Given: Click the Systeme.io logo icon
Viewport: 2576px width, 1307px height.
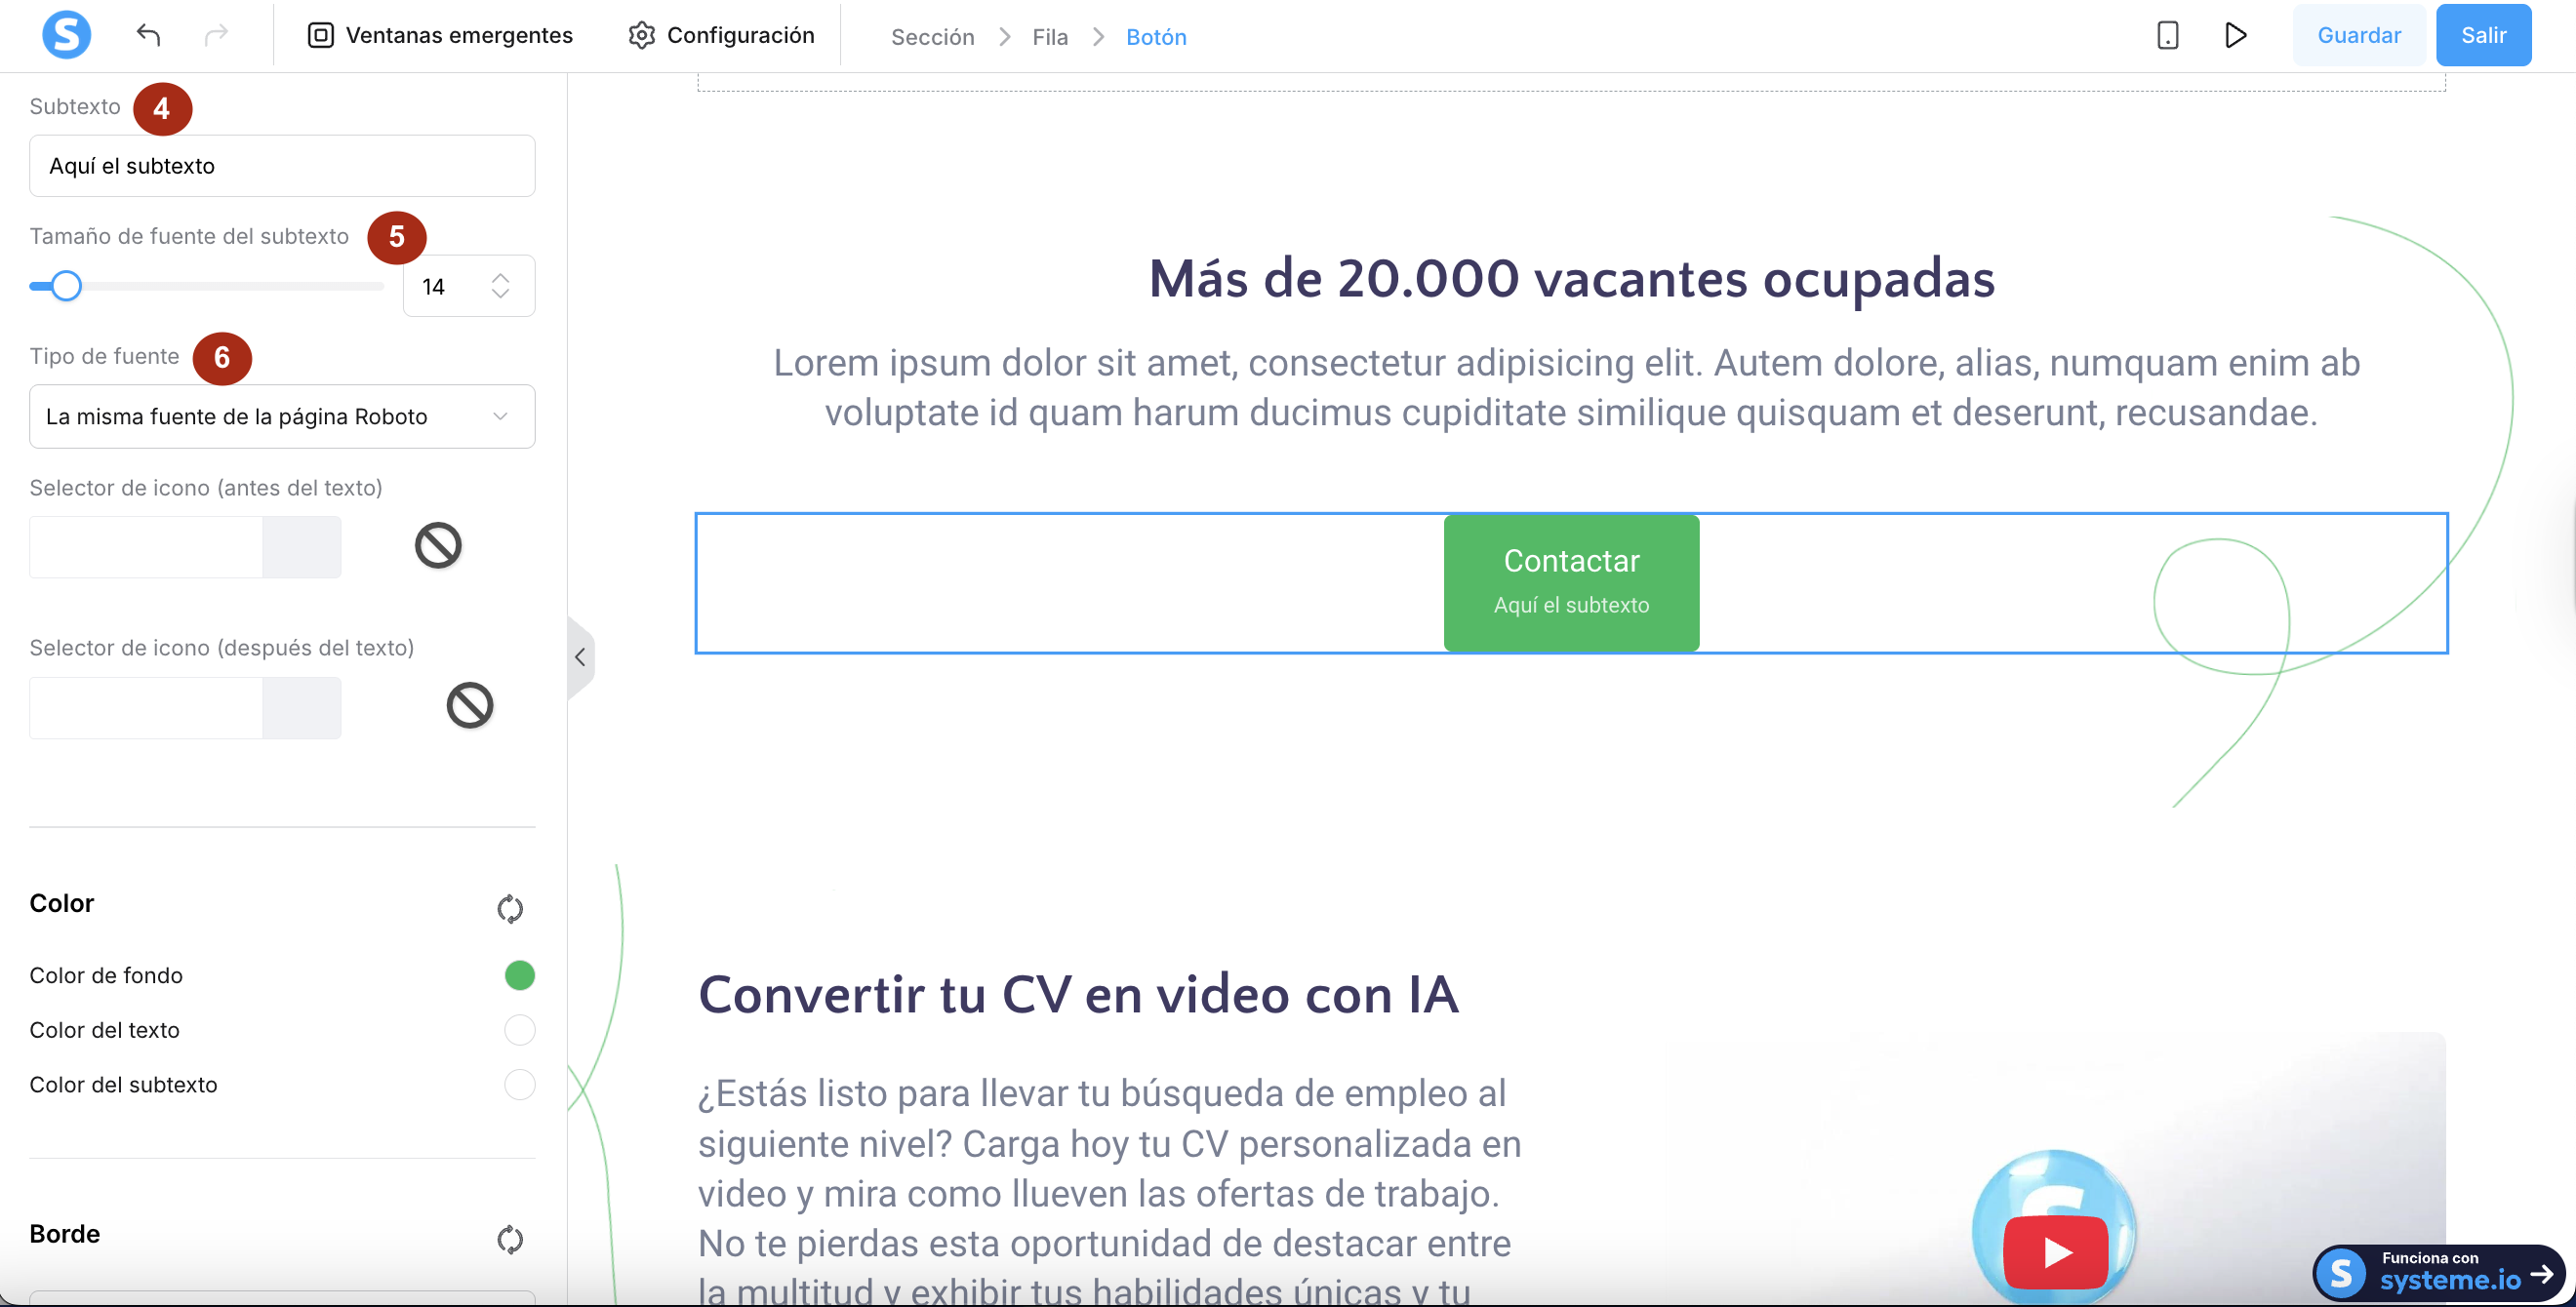Looking at the screenshot, I should click(66, 35).
